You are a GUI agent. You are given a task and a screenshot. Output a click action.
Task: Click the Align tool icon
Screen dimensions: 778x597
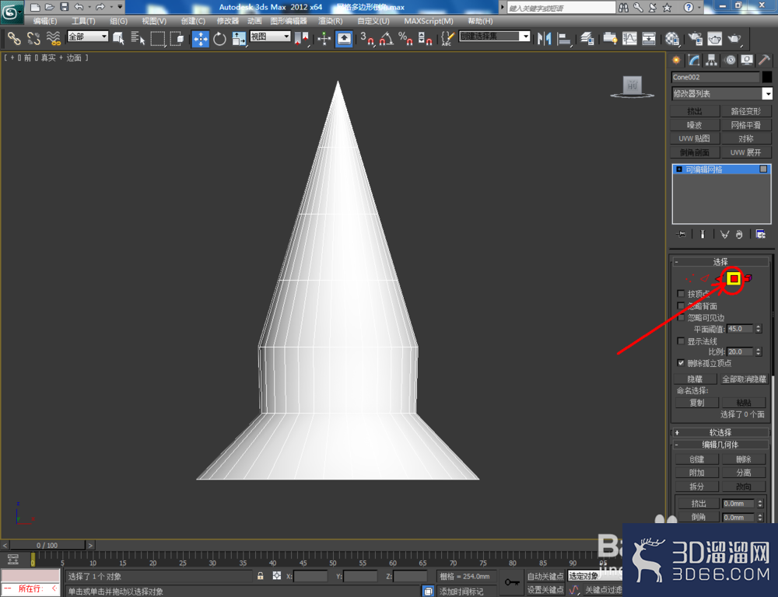coord(564,39)
